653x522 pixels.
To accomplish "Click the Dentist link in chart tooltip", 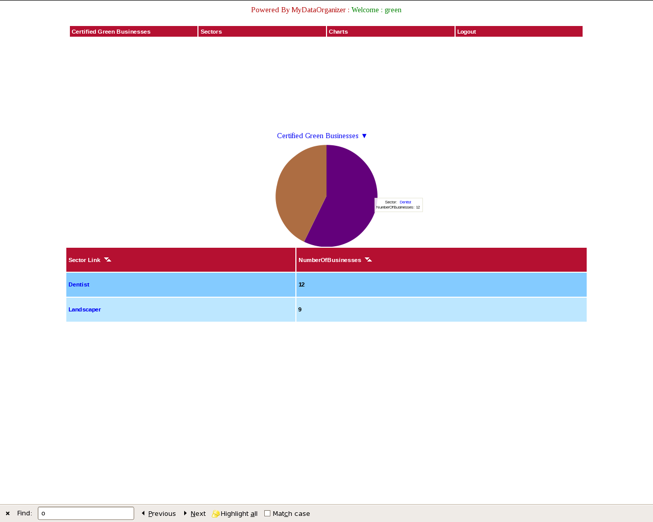I will (405, 202).
